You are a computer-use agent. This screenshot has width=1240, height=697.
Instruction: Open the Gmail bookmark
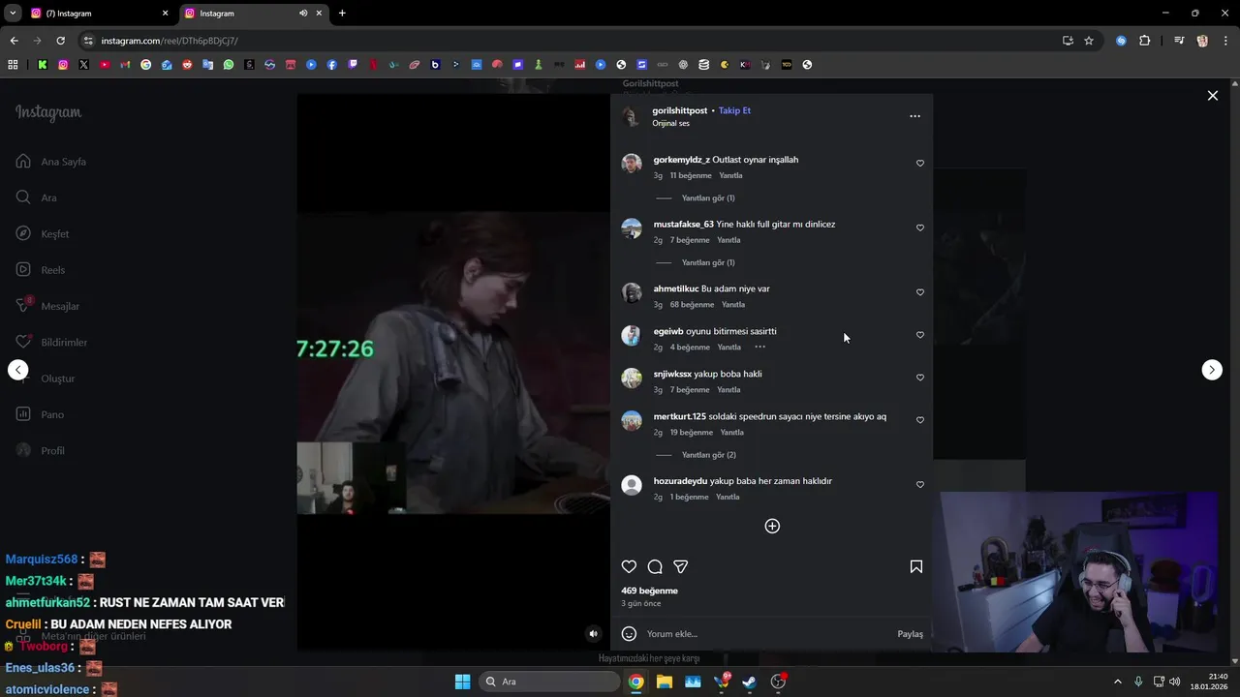click(125, 65)
